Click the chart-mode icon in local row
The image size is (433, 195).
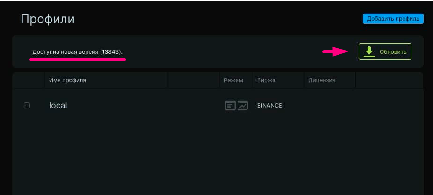click(243, 106)
